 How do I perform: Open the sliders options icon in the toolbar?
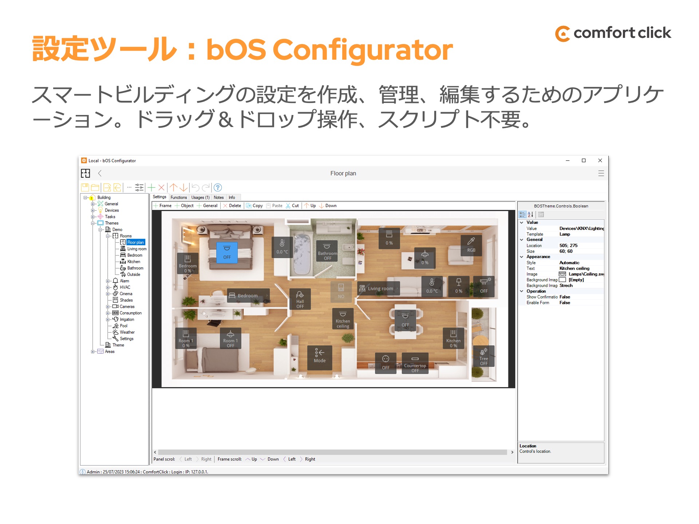tap(139, 187)
